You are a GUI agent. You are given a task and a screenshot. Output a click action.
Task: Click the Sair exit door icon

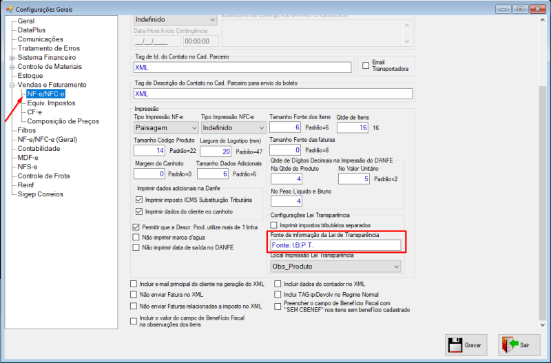coord(510,344)
